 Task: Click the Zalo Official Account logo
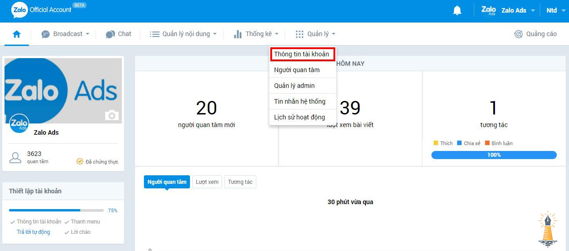coord(42,10)
